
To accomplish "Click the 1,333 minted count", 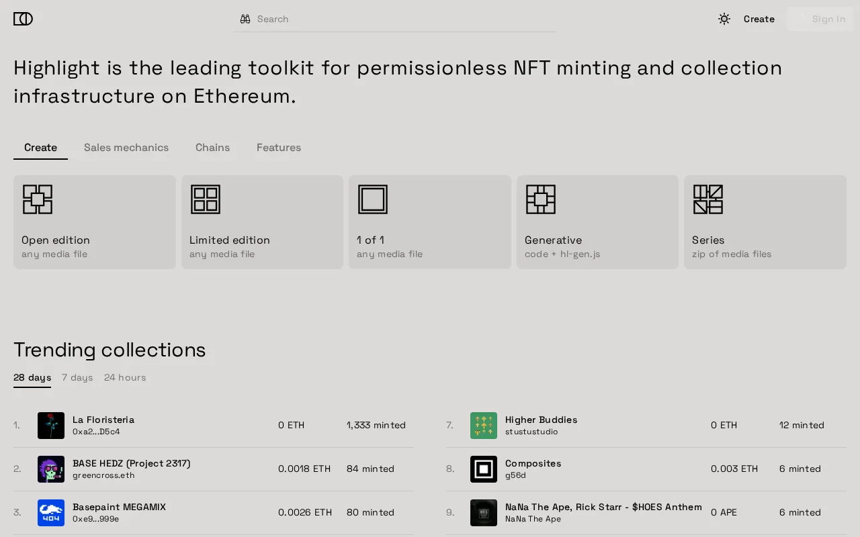I will (376, 426).
